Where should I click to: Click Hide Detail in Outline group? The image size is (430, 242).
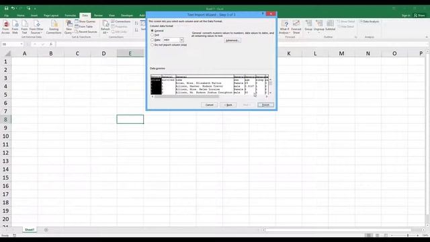coord(345,27)
